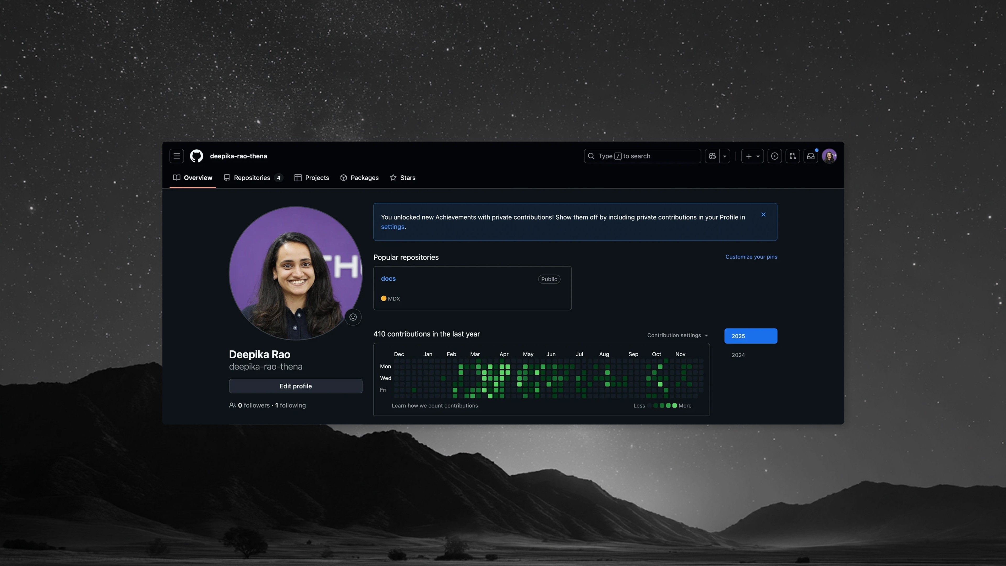Open the create new plus dropdown
1006x566 pixels.
click(x=752, y=156)
